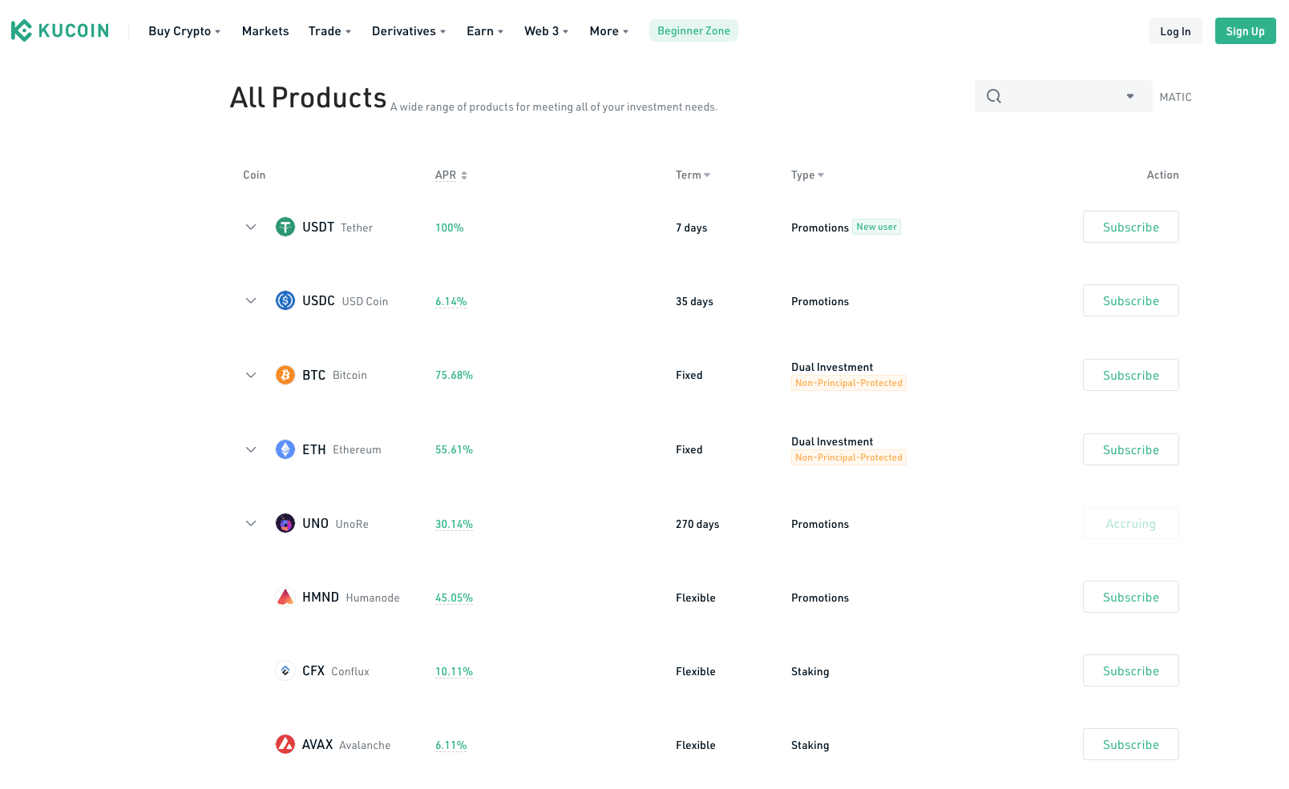The image size is (1289, 789).
Task: Open the Trade menu
Action: point(329,31)
